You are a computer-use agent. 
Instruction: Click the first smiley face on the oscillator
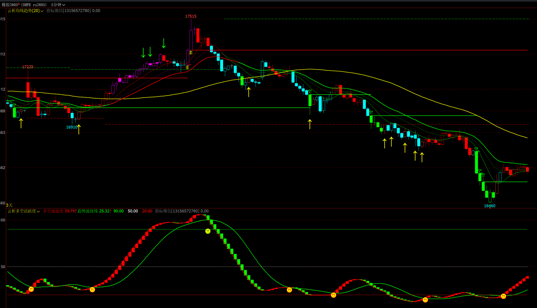tap(31, 289)
